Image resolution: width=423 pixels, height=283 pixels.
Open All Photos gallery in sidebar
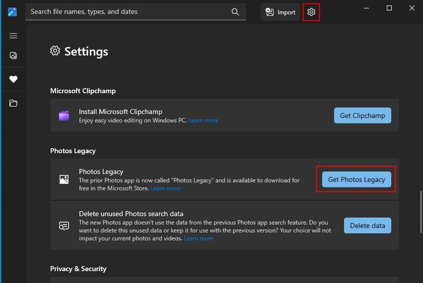(13, 56)
